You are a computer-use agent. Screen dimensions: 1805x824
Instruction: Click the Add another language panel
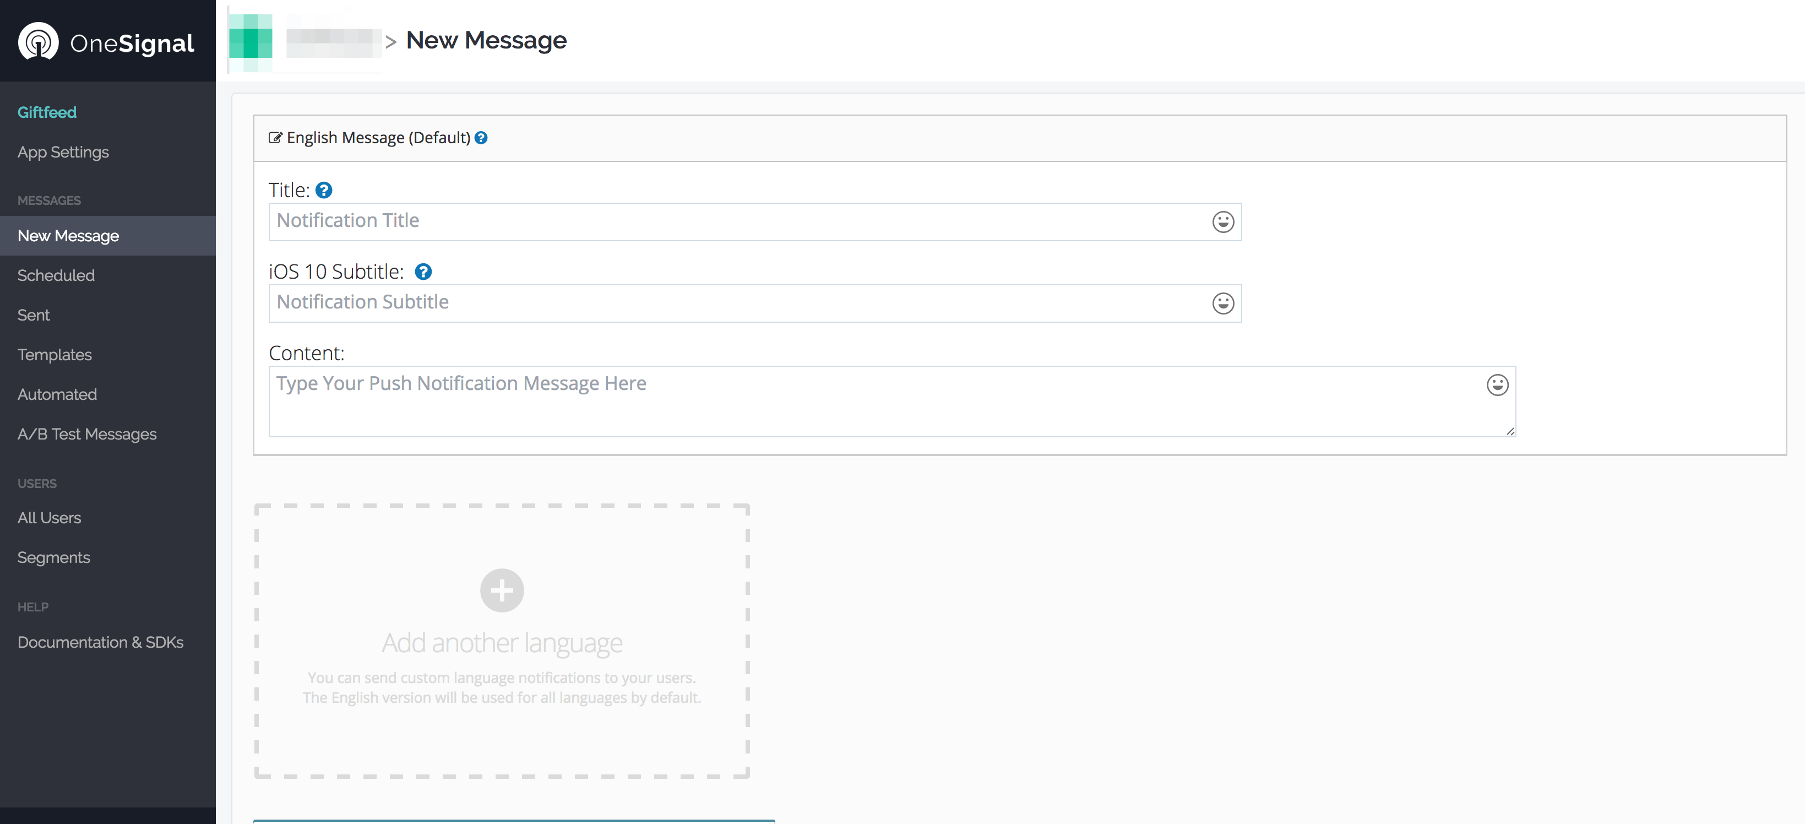click(502, 641)
